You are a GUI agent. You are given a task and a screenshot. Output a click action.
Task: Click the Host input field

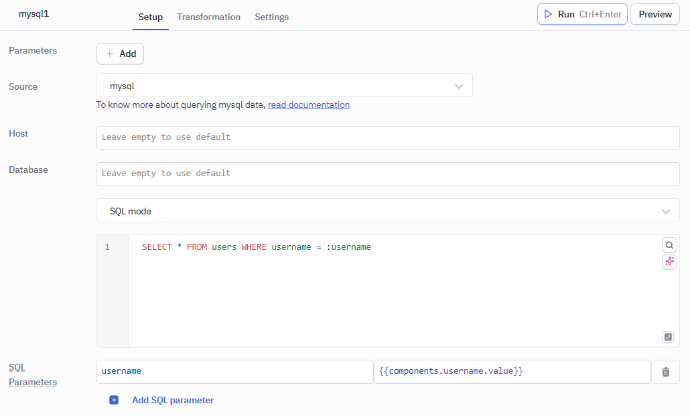click(x=389, y=137)
